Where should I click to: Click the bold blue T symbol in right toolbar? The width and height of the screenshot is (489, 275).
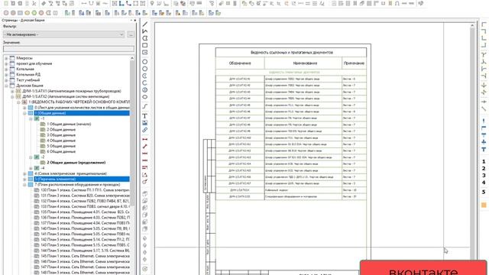coord(484,150)
